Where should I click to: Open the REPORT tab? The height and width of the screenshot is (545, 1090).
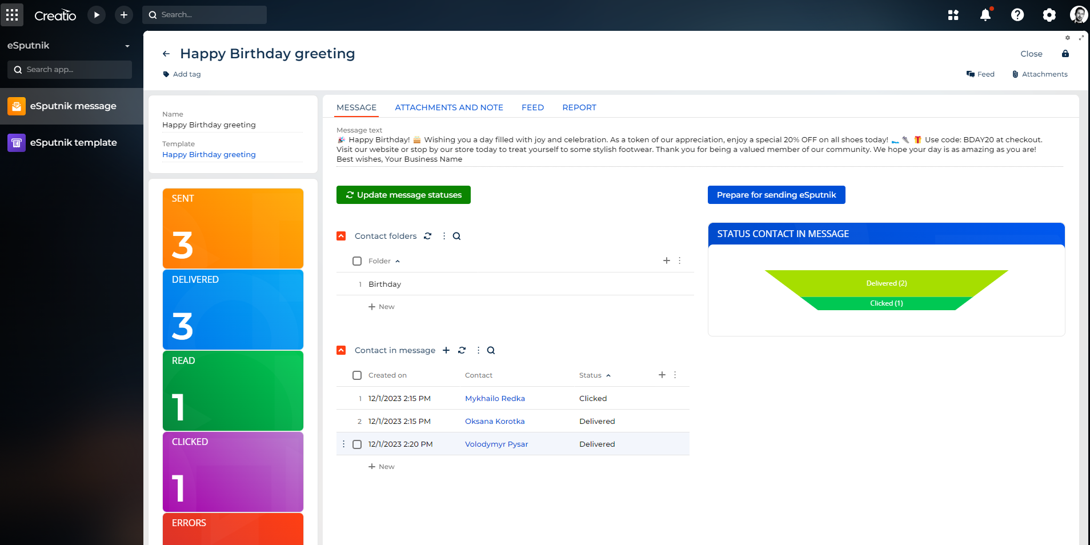579,107
